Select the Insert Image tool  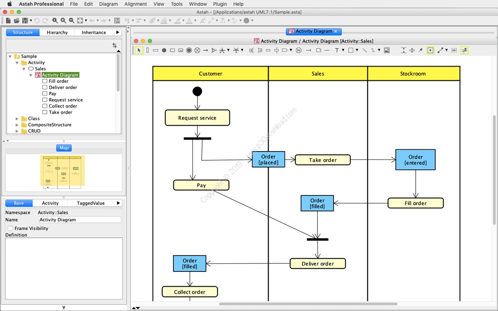(387, 50)
